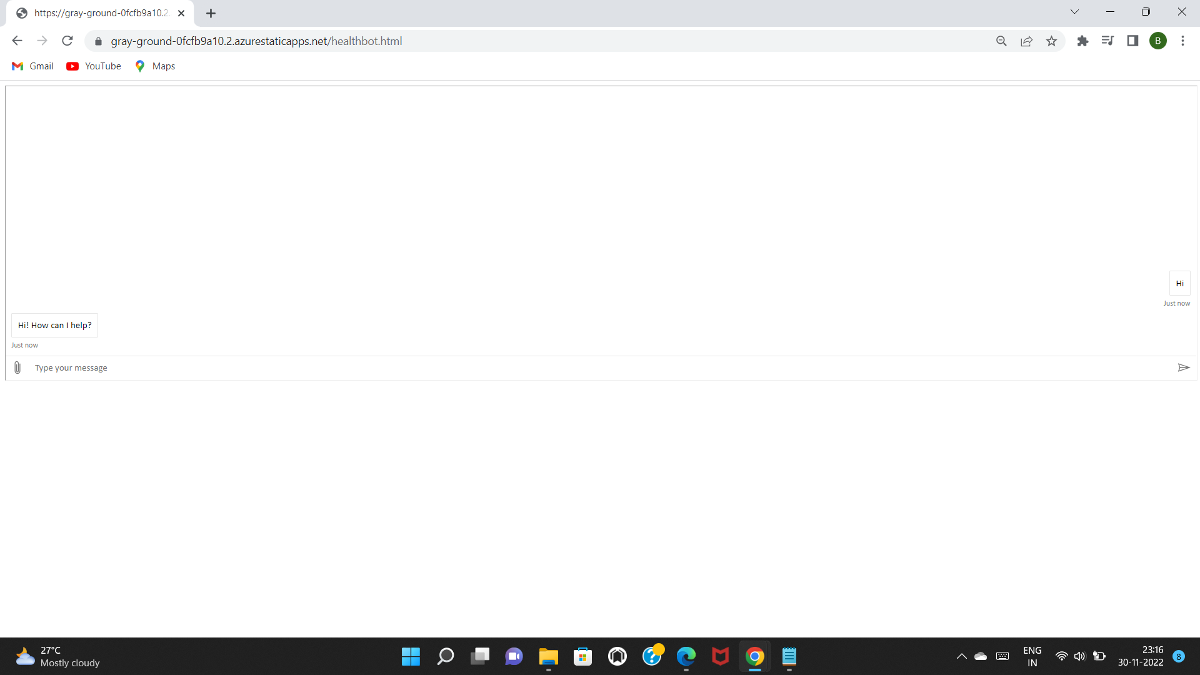Open File Explorer from the taskbar
The image size is (1200, 675).
coord(548,656)
